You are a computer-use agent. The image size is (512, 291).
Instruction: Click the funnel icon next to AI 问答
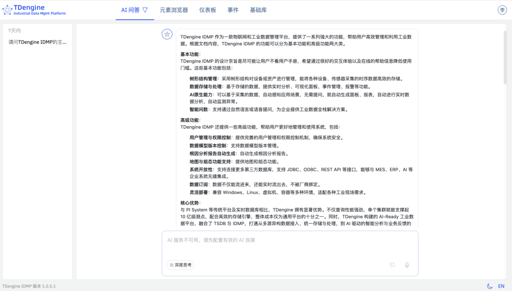(x=145, y=9)
